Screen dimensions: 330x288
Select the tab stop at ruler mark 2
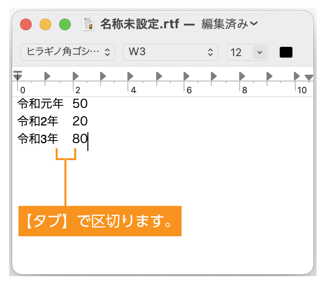pos(76,76)
